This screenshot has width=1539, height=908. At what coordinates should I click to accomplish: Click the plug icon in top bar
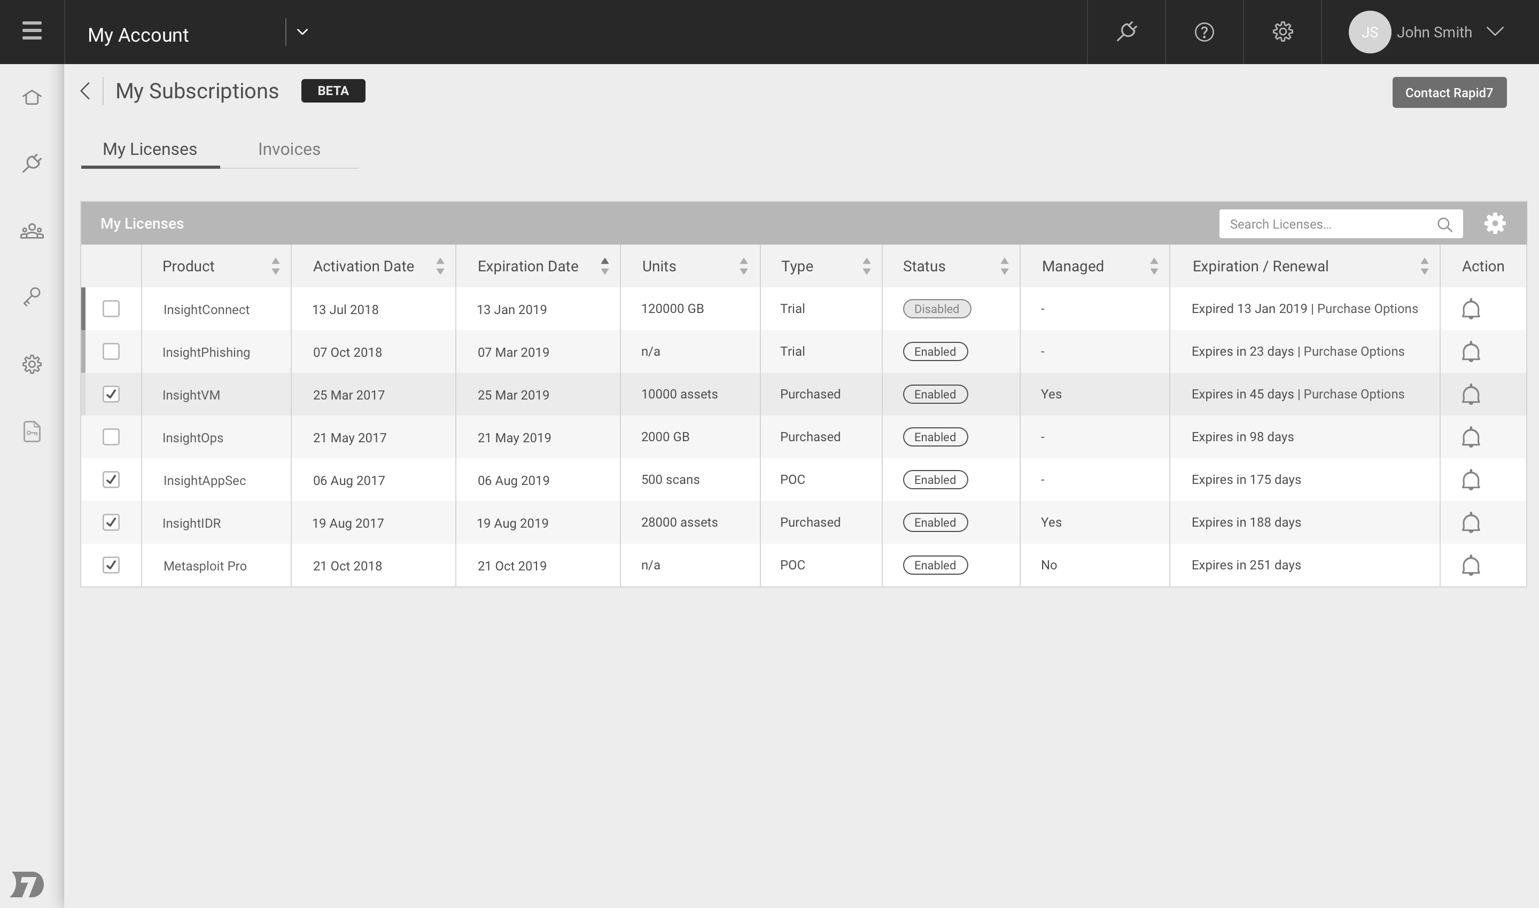click(1126, 32)
